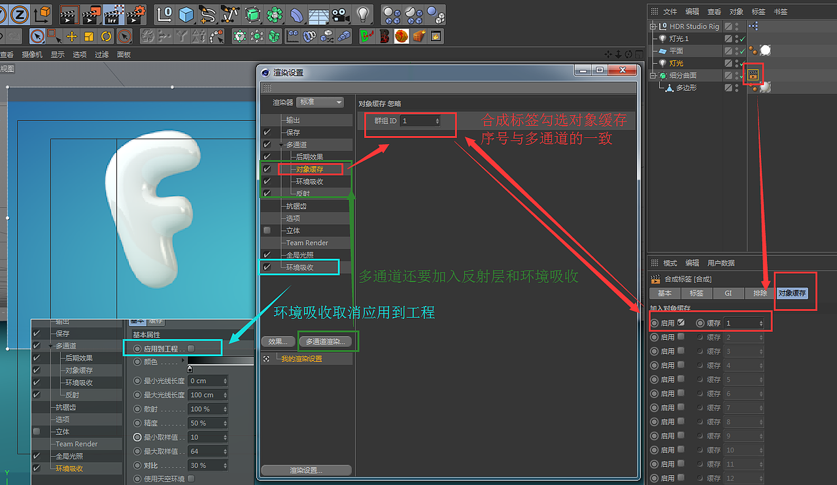Toggle 应用到工程 checkbox
The width and height of the screenshot is (837, 485).
(x=191, y=348)
